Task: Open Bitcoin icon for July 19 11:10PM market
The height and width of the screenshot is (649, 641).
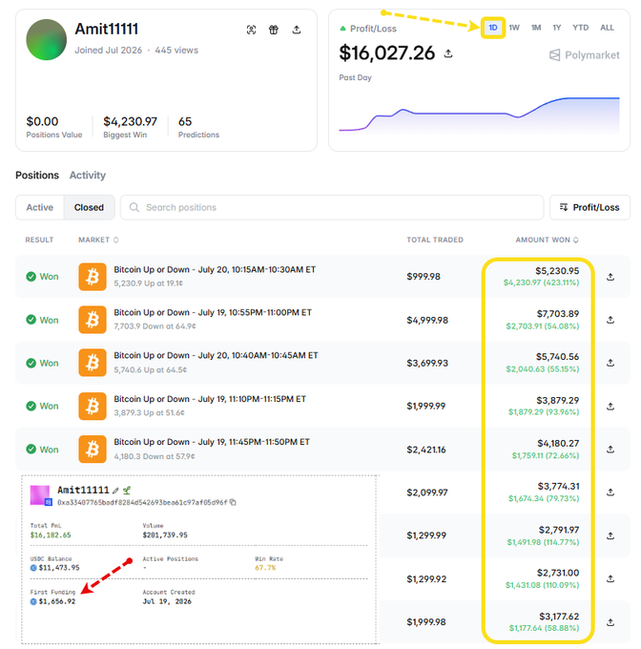Action: (x=93, y=407)
